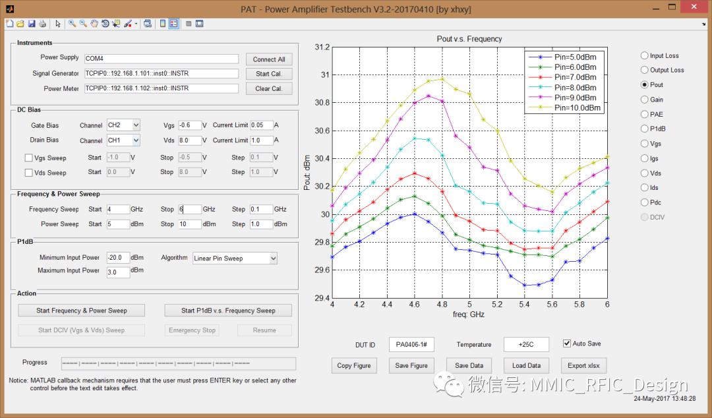Viewport: 712px width, 418px height.
Task: Select the Gain plot radio option
Action: point(645,100)
